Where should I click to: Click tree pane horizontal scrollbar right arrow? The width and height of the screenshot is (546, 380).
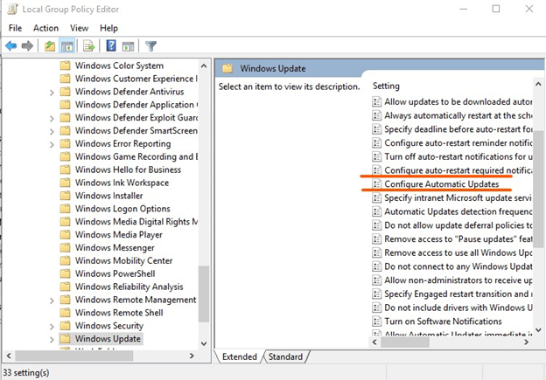(192, 356)
